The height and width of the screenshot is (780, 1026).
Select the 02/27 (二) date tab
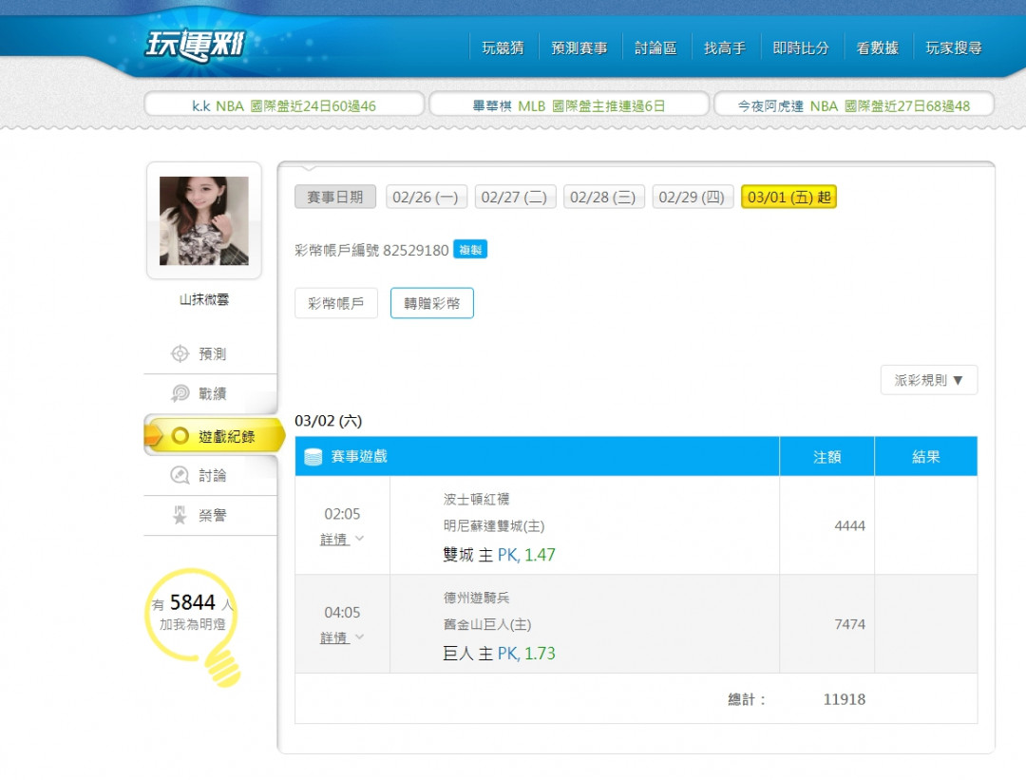pos(514,197)
